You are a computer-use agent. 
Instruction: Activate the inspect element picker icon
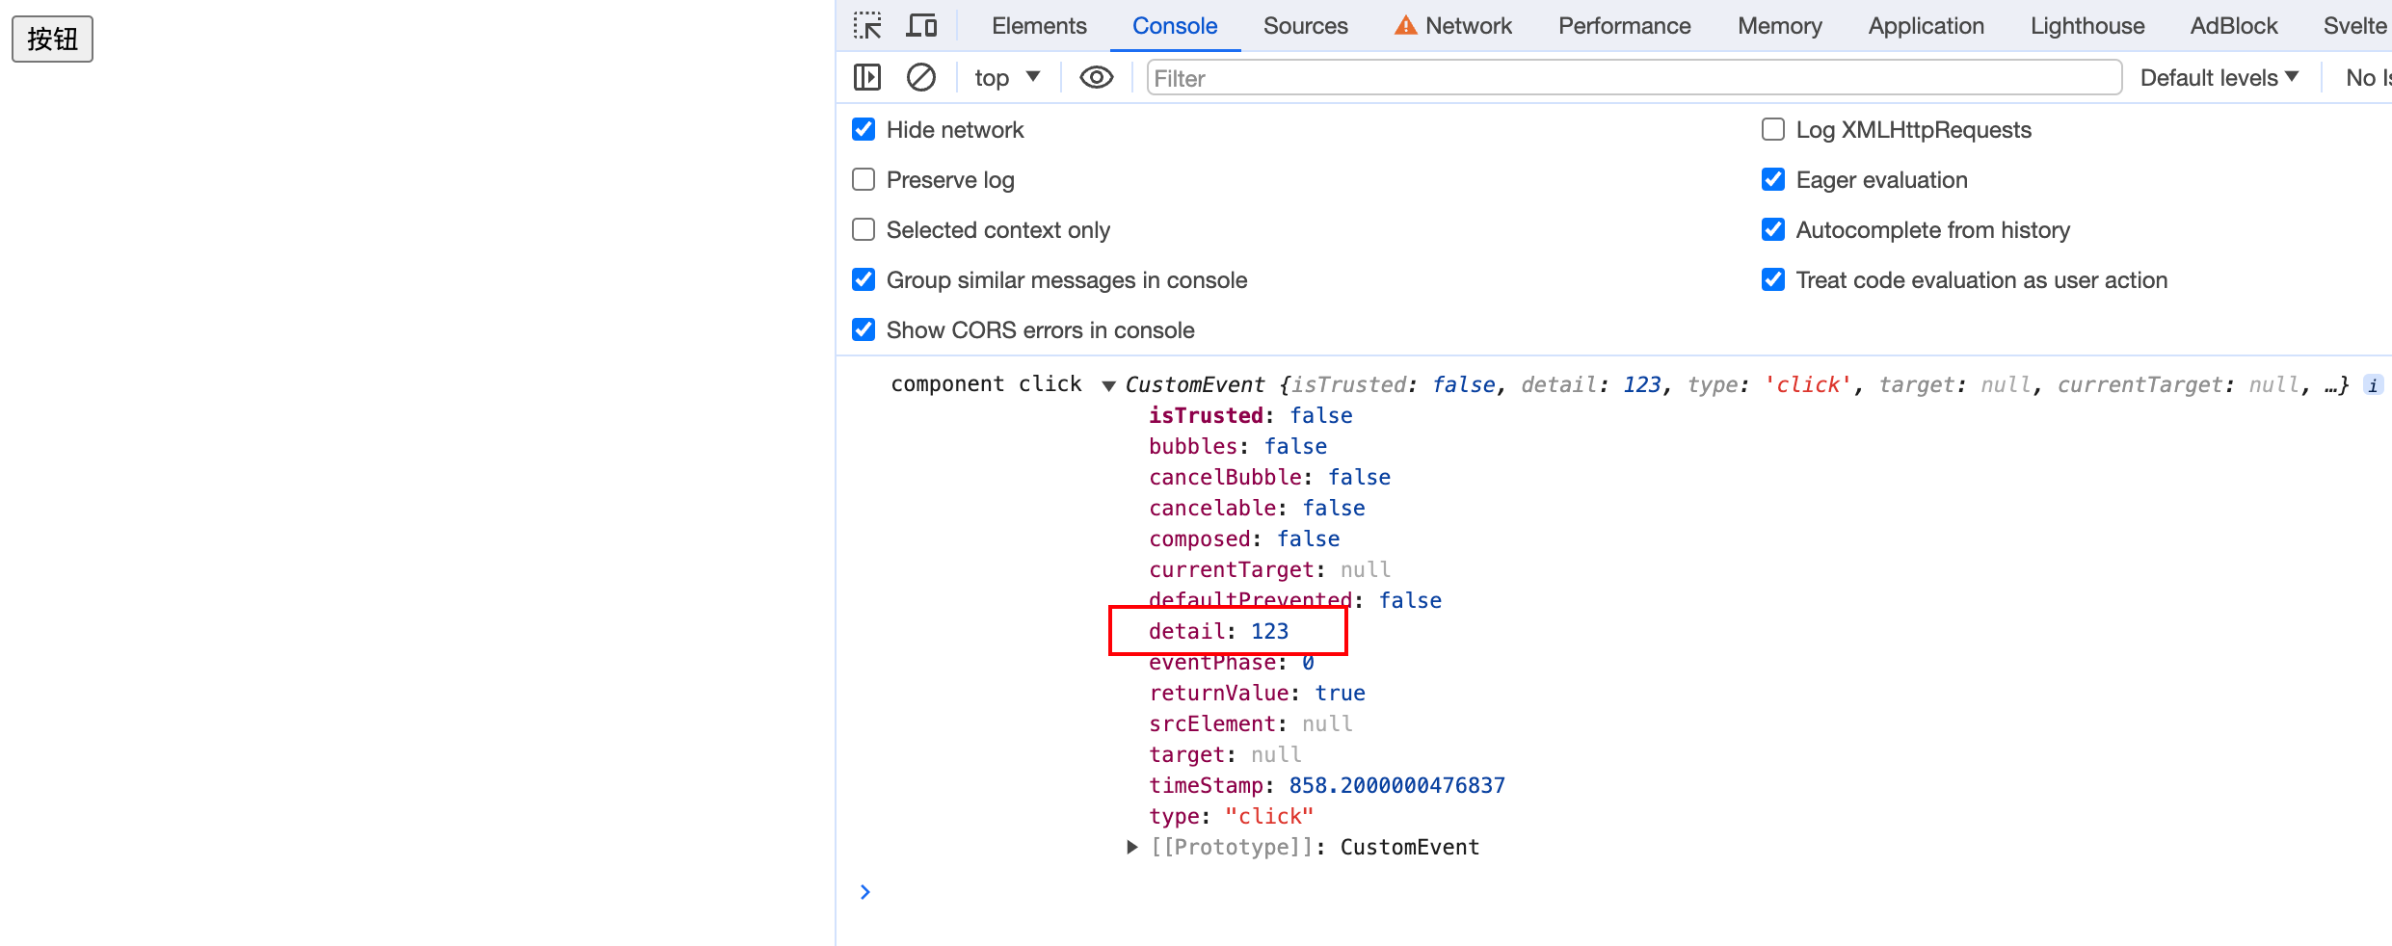coord(867,26)
